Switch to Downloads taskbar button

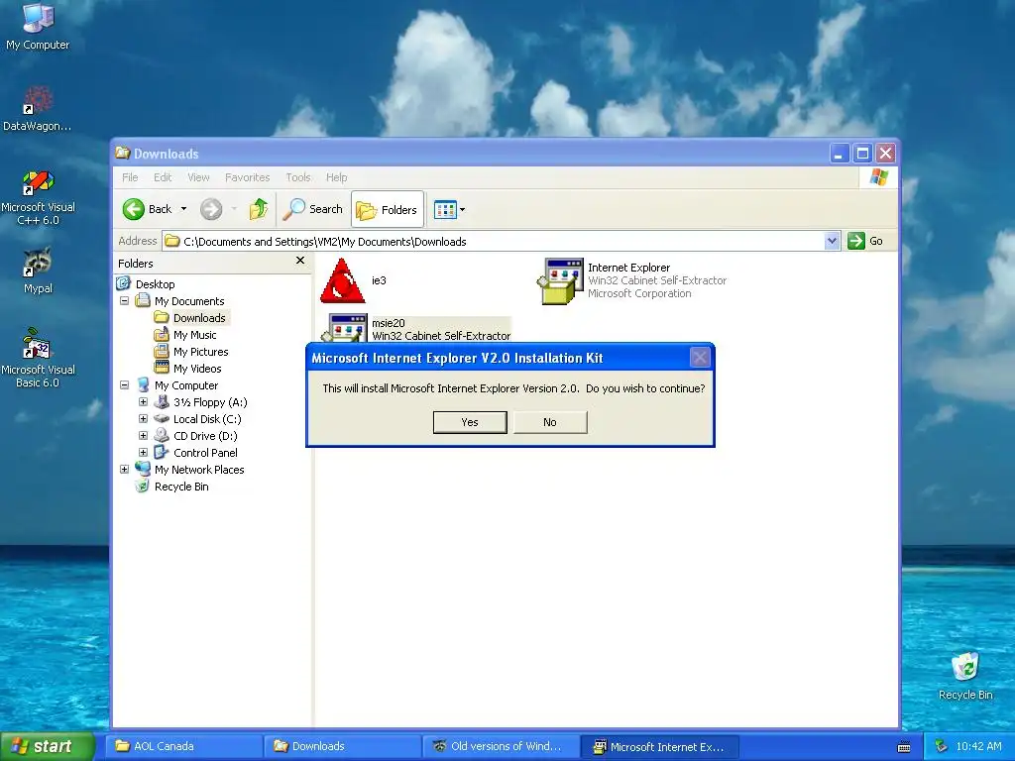[x=342, y=746]
